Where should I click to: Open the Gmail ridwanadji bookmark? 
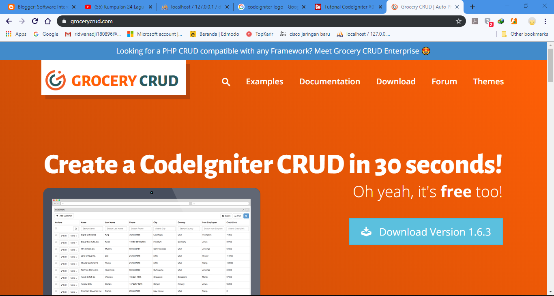click(x=93, y=34)
